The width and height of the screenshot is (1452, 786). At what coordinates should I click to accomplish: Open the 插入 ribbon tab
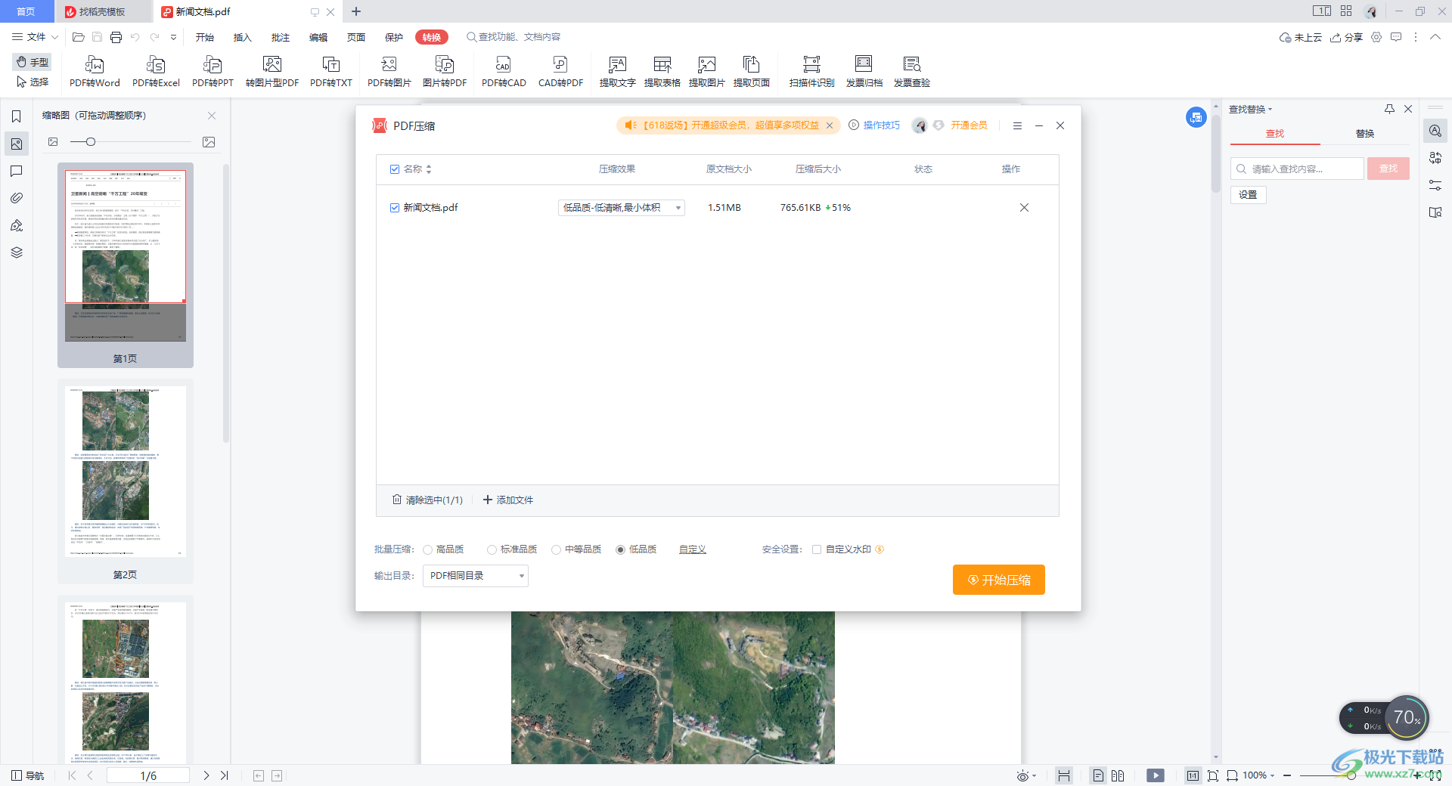[243, 37]
